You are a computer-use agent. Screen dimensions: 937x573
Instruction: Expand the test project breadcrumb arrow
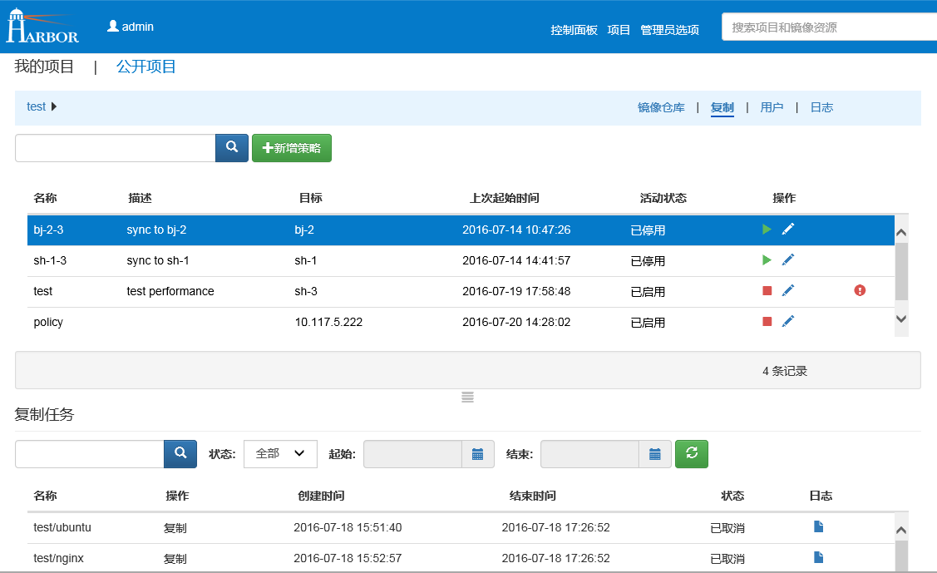point(55,106)
